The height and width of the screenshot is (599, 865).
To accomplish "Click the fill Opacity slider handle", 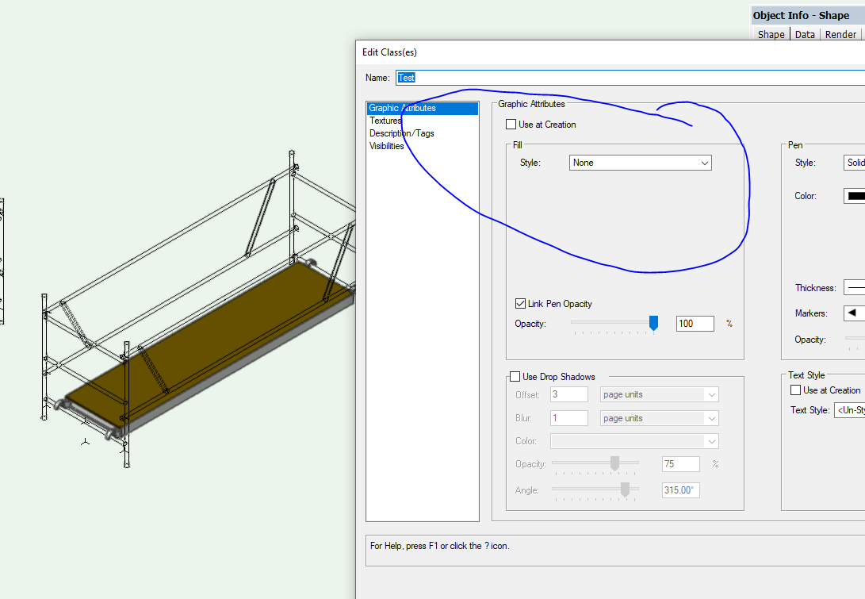I will (653, 323).
